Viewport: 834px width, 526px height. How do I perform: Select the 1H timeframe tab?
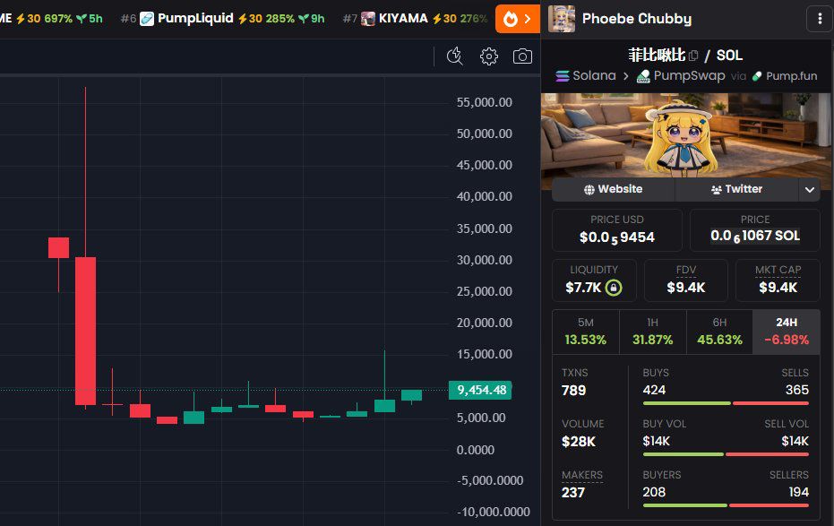tap(653, 332)
